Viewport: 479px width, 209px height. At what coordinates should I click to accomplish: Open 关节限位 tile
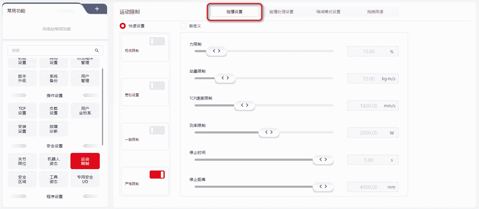pos(22,161)
